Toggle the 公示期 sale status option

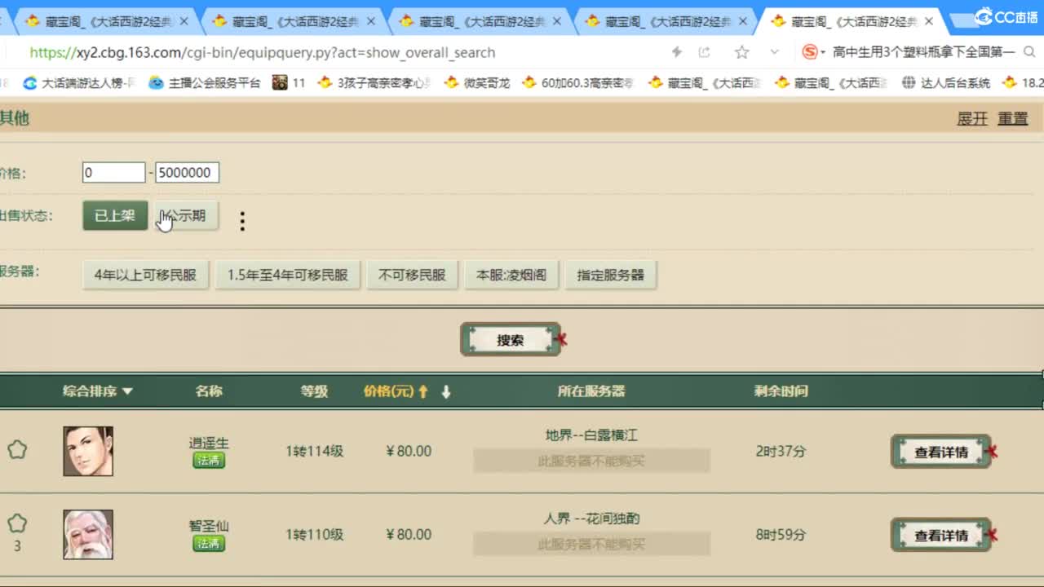point(186,216)
